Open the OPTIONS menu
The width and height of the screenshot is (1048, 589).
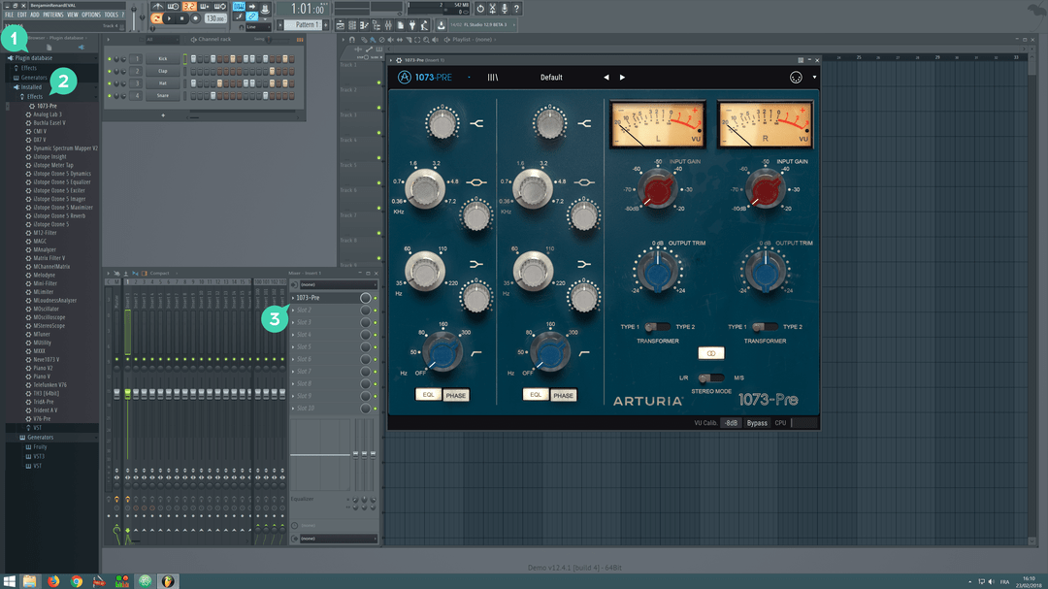click(91, 15)
